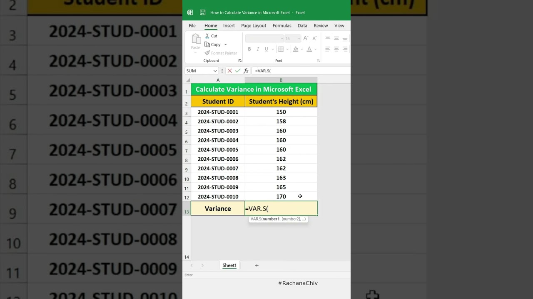Image resolution: width=533 pixels, height=299 pixels.
Task: Cancel formula entry with X
Action: coord(229,71)
